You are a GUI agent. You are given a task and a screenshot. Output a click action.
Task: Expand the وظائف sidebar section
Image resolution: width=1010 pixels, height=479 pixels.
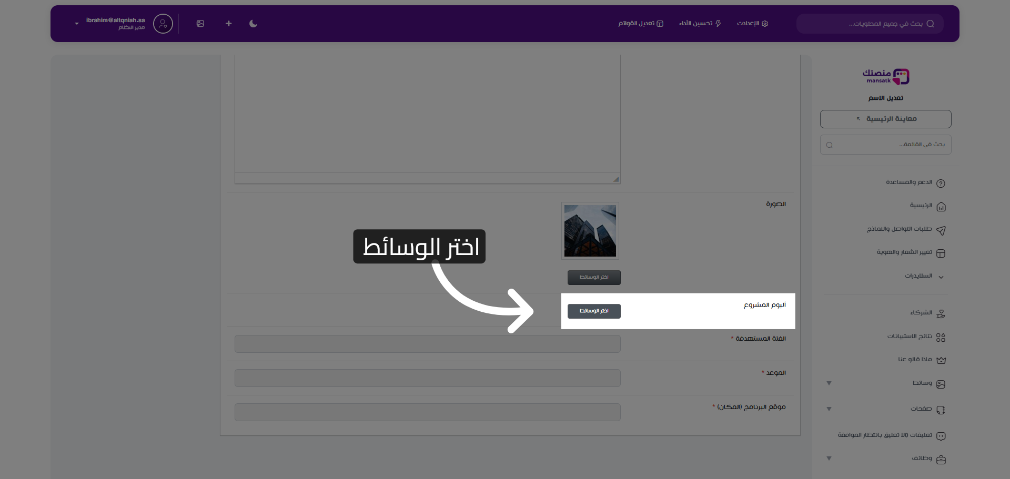(x=829, y=458)
